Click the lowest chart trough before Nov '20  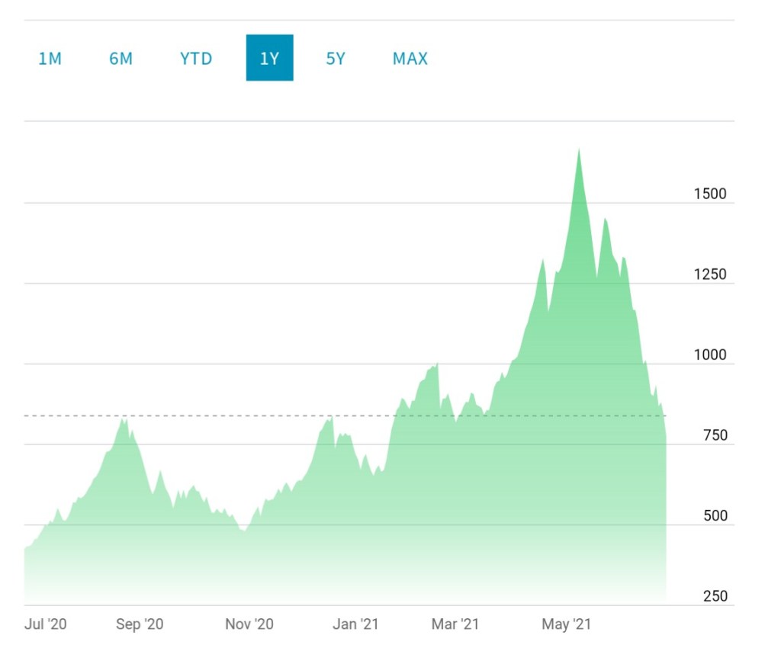click(x=244, y=529)
